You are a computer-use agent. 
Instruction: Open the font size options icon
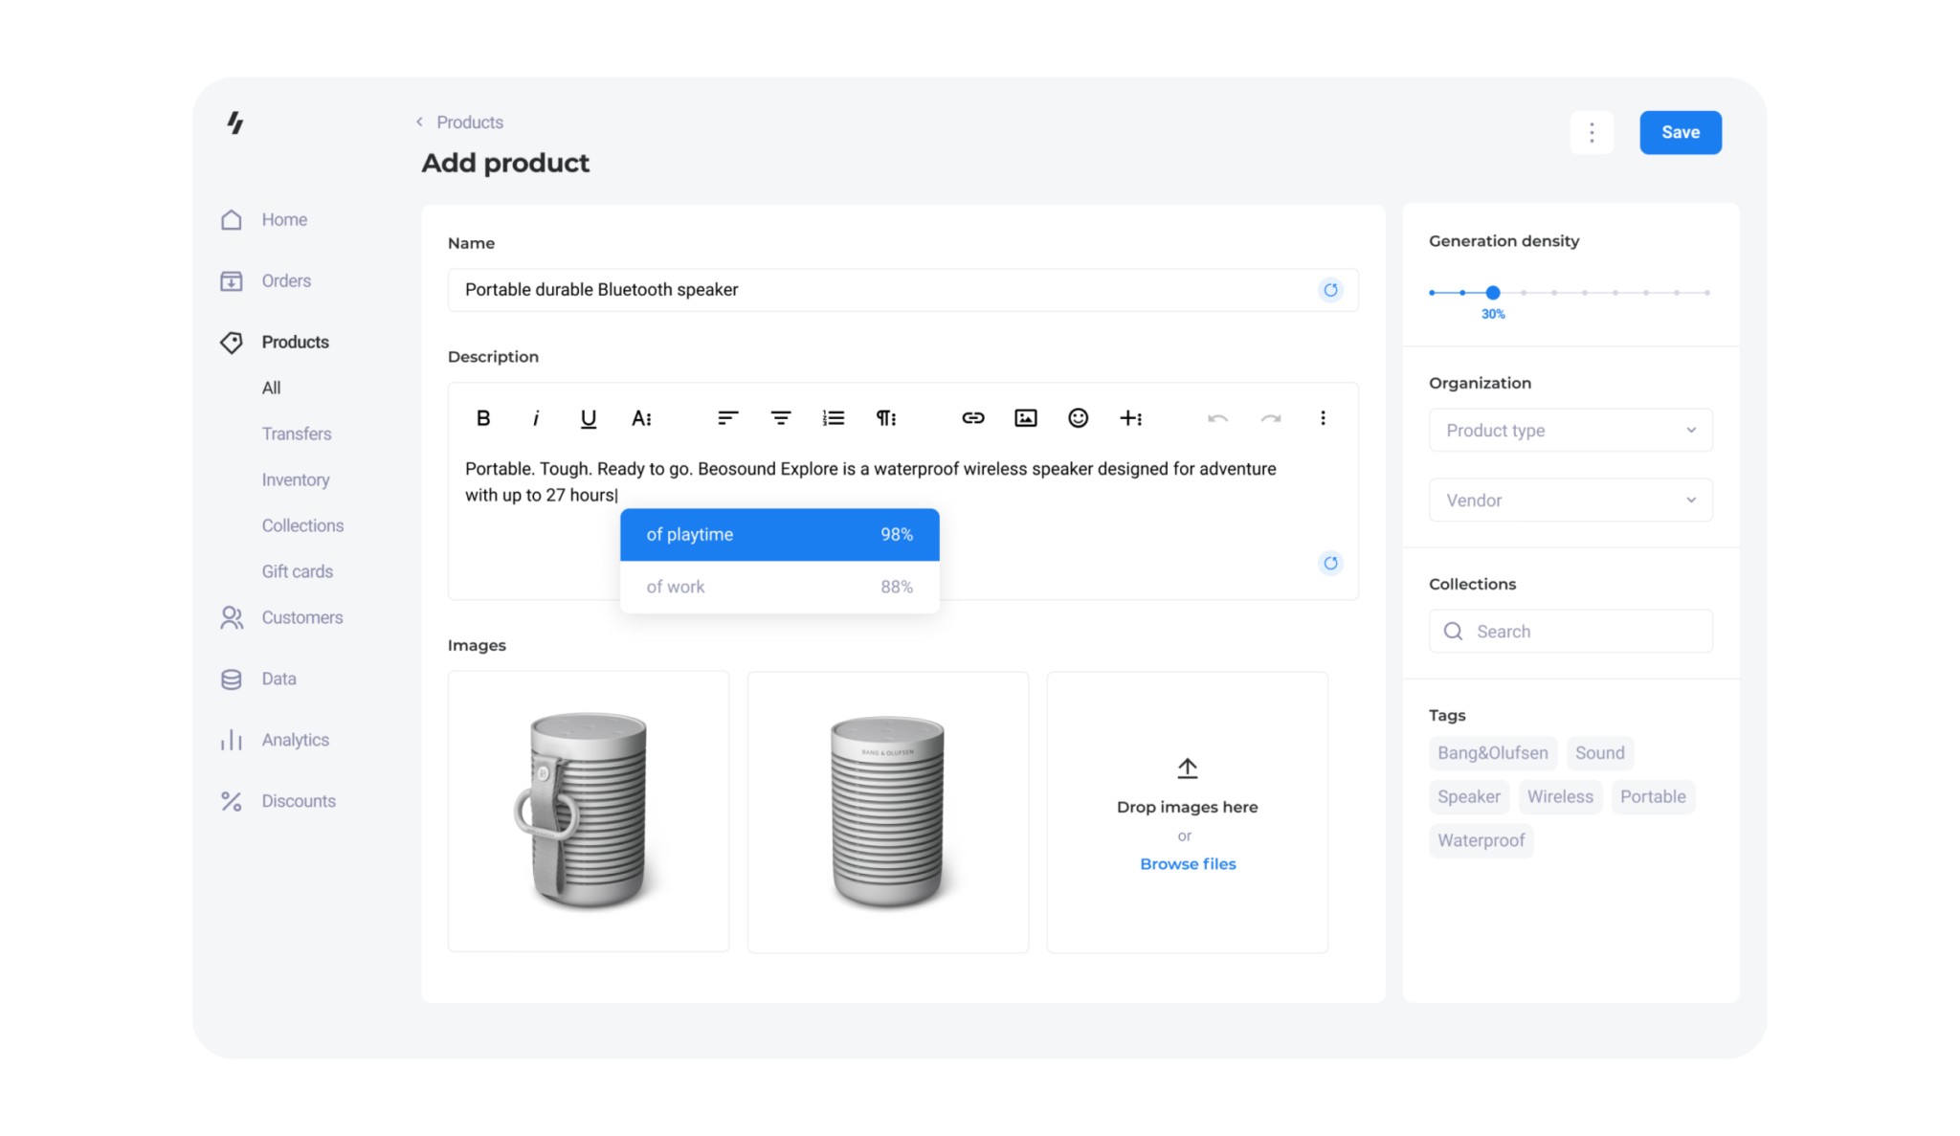click(x=641, y=418)
